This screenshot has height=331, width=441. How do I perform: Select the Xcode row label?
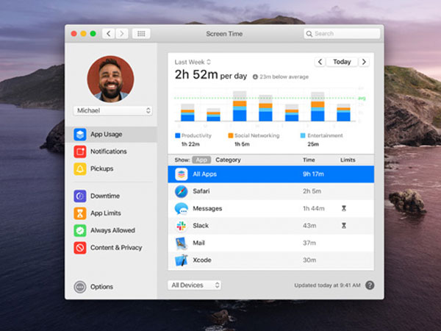202,260
